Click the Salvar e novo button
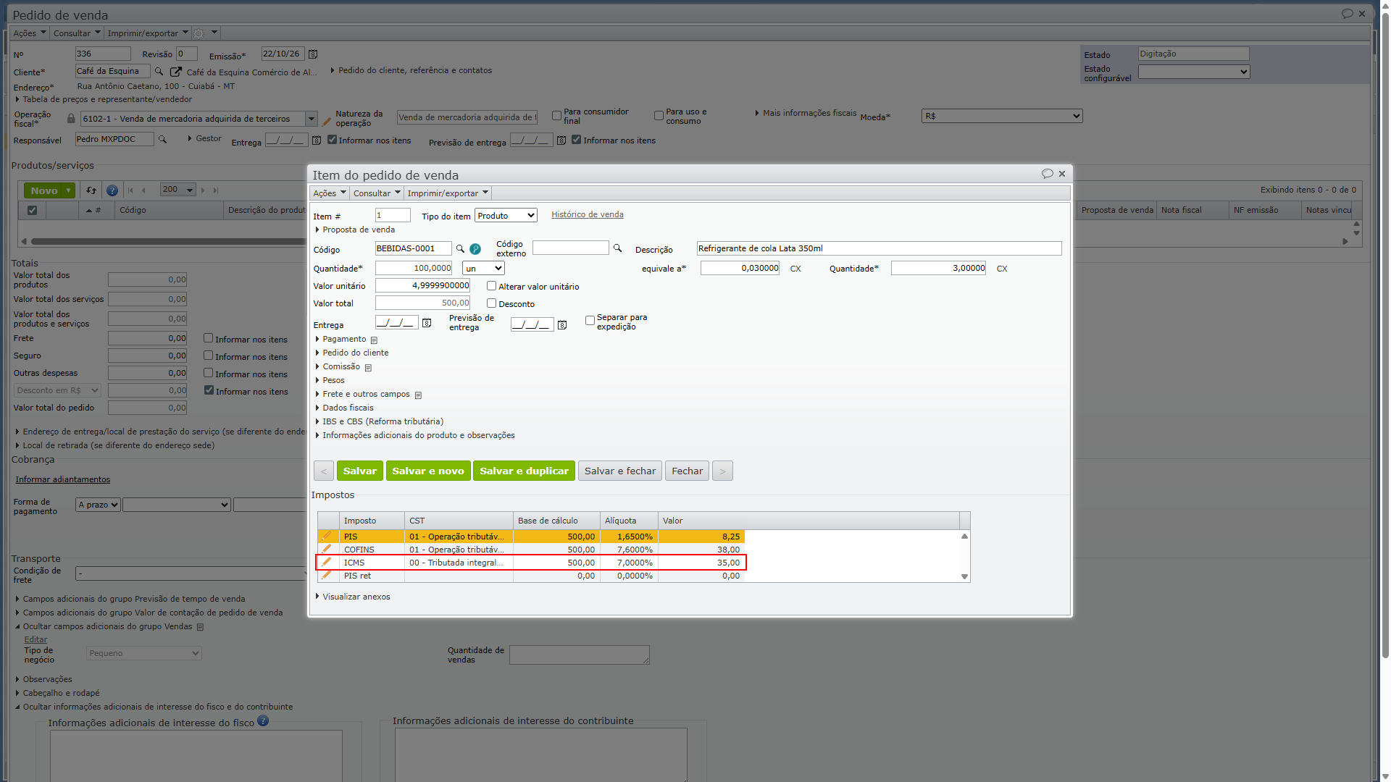 point(428,471)
